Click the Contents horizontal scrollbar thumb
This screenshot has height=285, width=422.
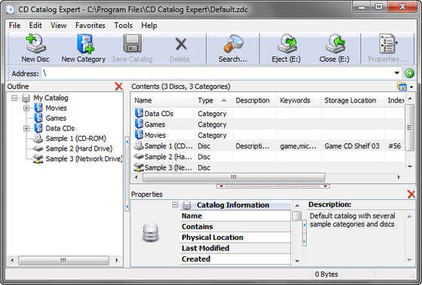tap(234, 177)
